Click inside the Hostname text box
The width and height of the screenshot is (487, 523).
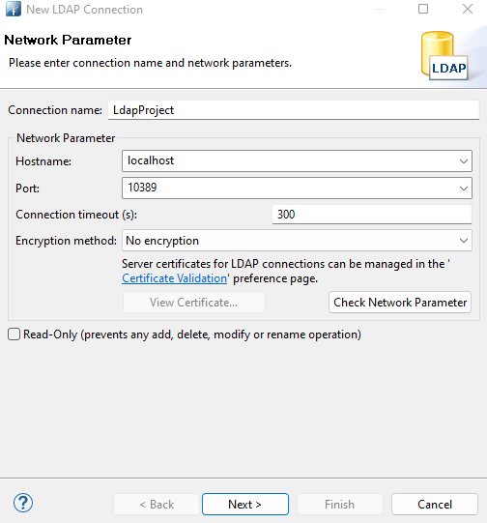pos(289,160)
